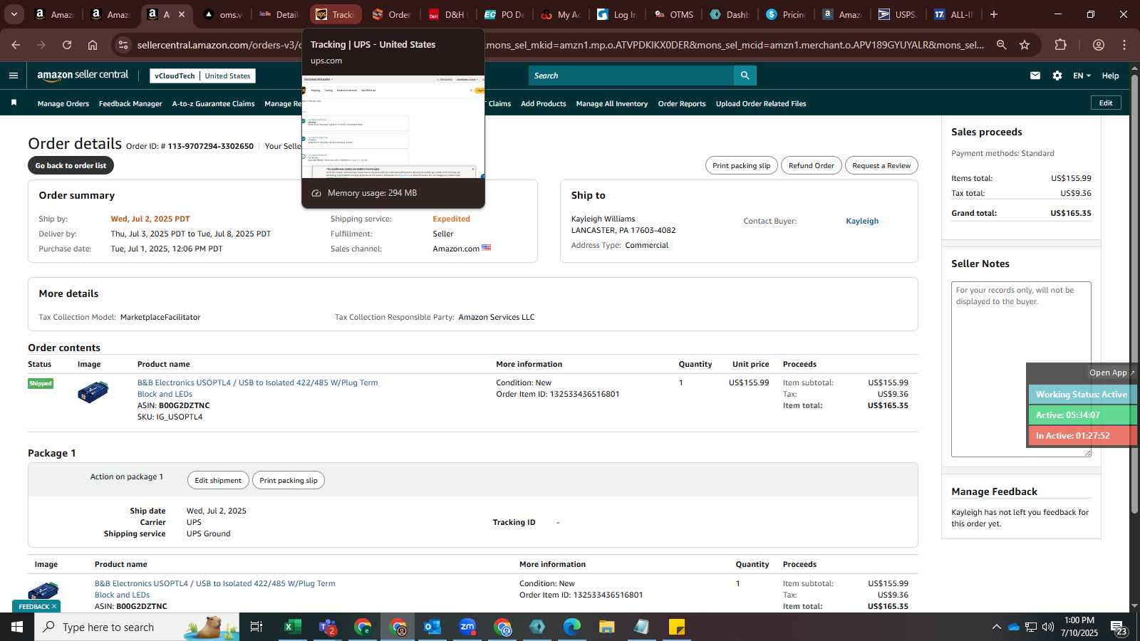The image size is (1140, 641).
Task: Open the Kayleigh contact buyer link
Action: [x=862, y=221]
